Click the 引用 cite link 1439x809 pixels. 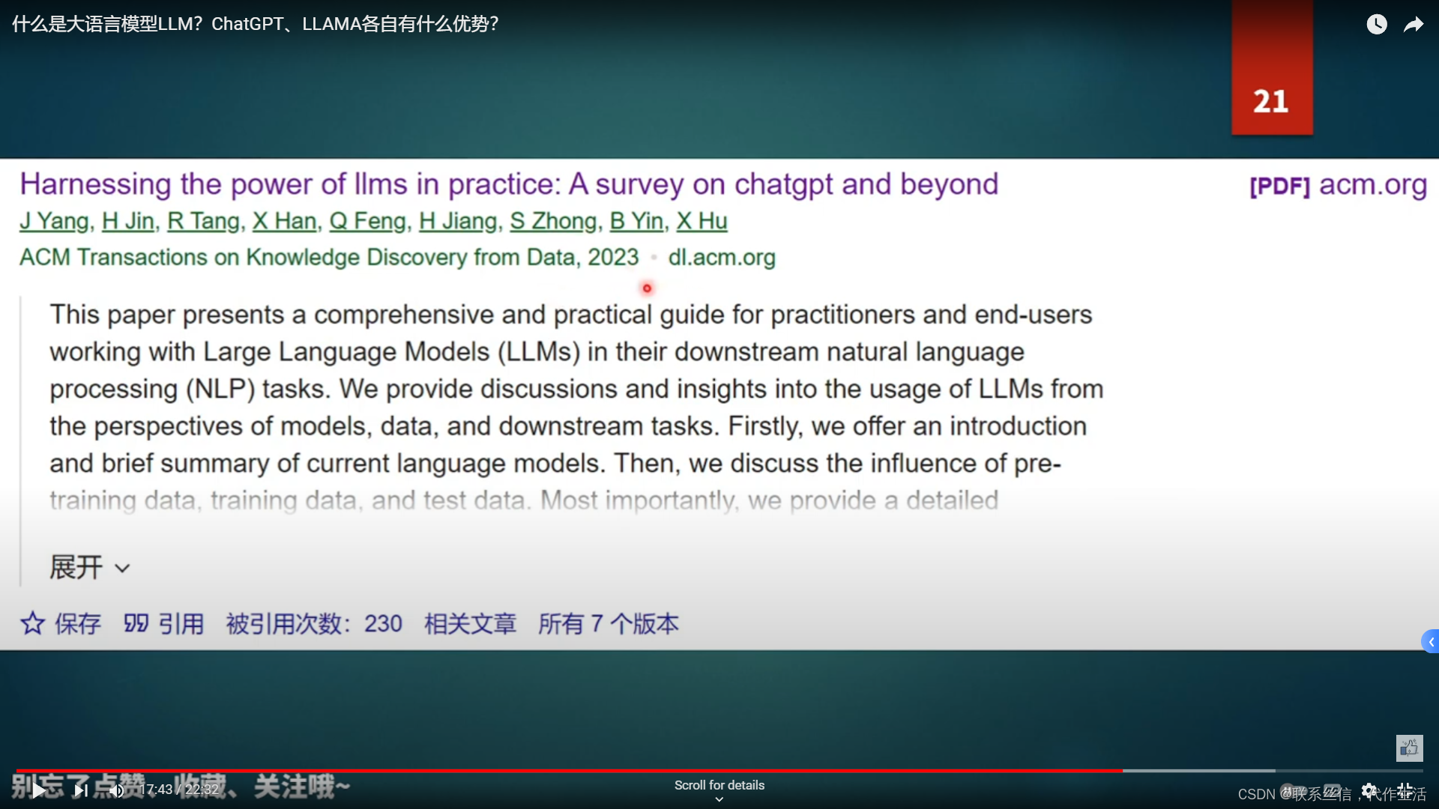coord(181,623)
